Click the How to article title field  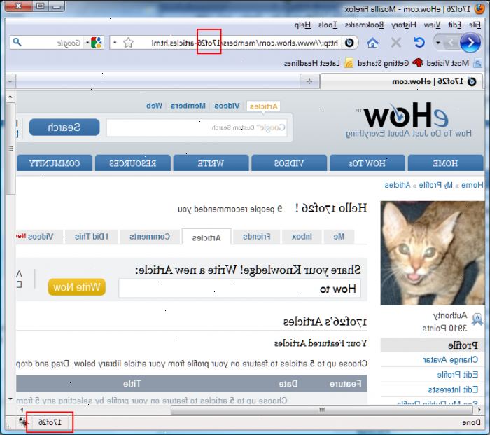239,289
